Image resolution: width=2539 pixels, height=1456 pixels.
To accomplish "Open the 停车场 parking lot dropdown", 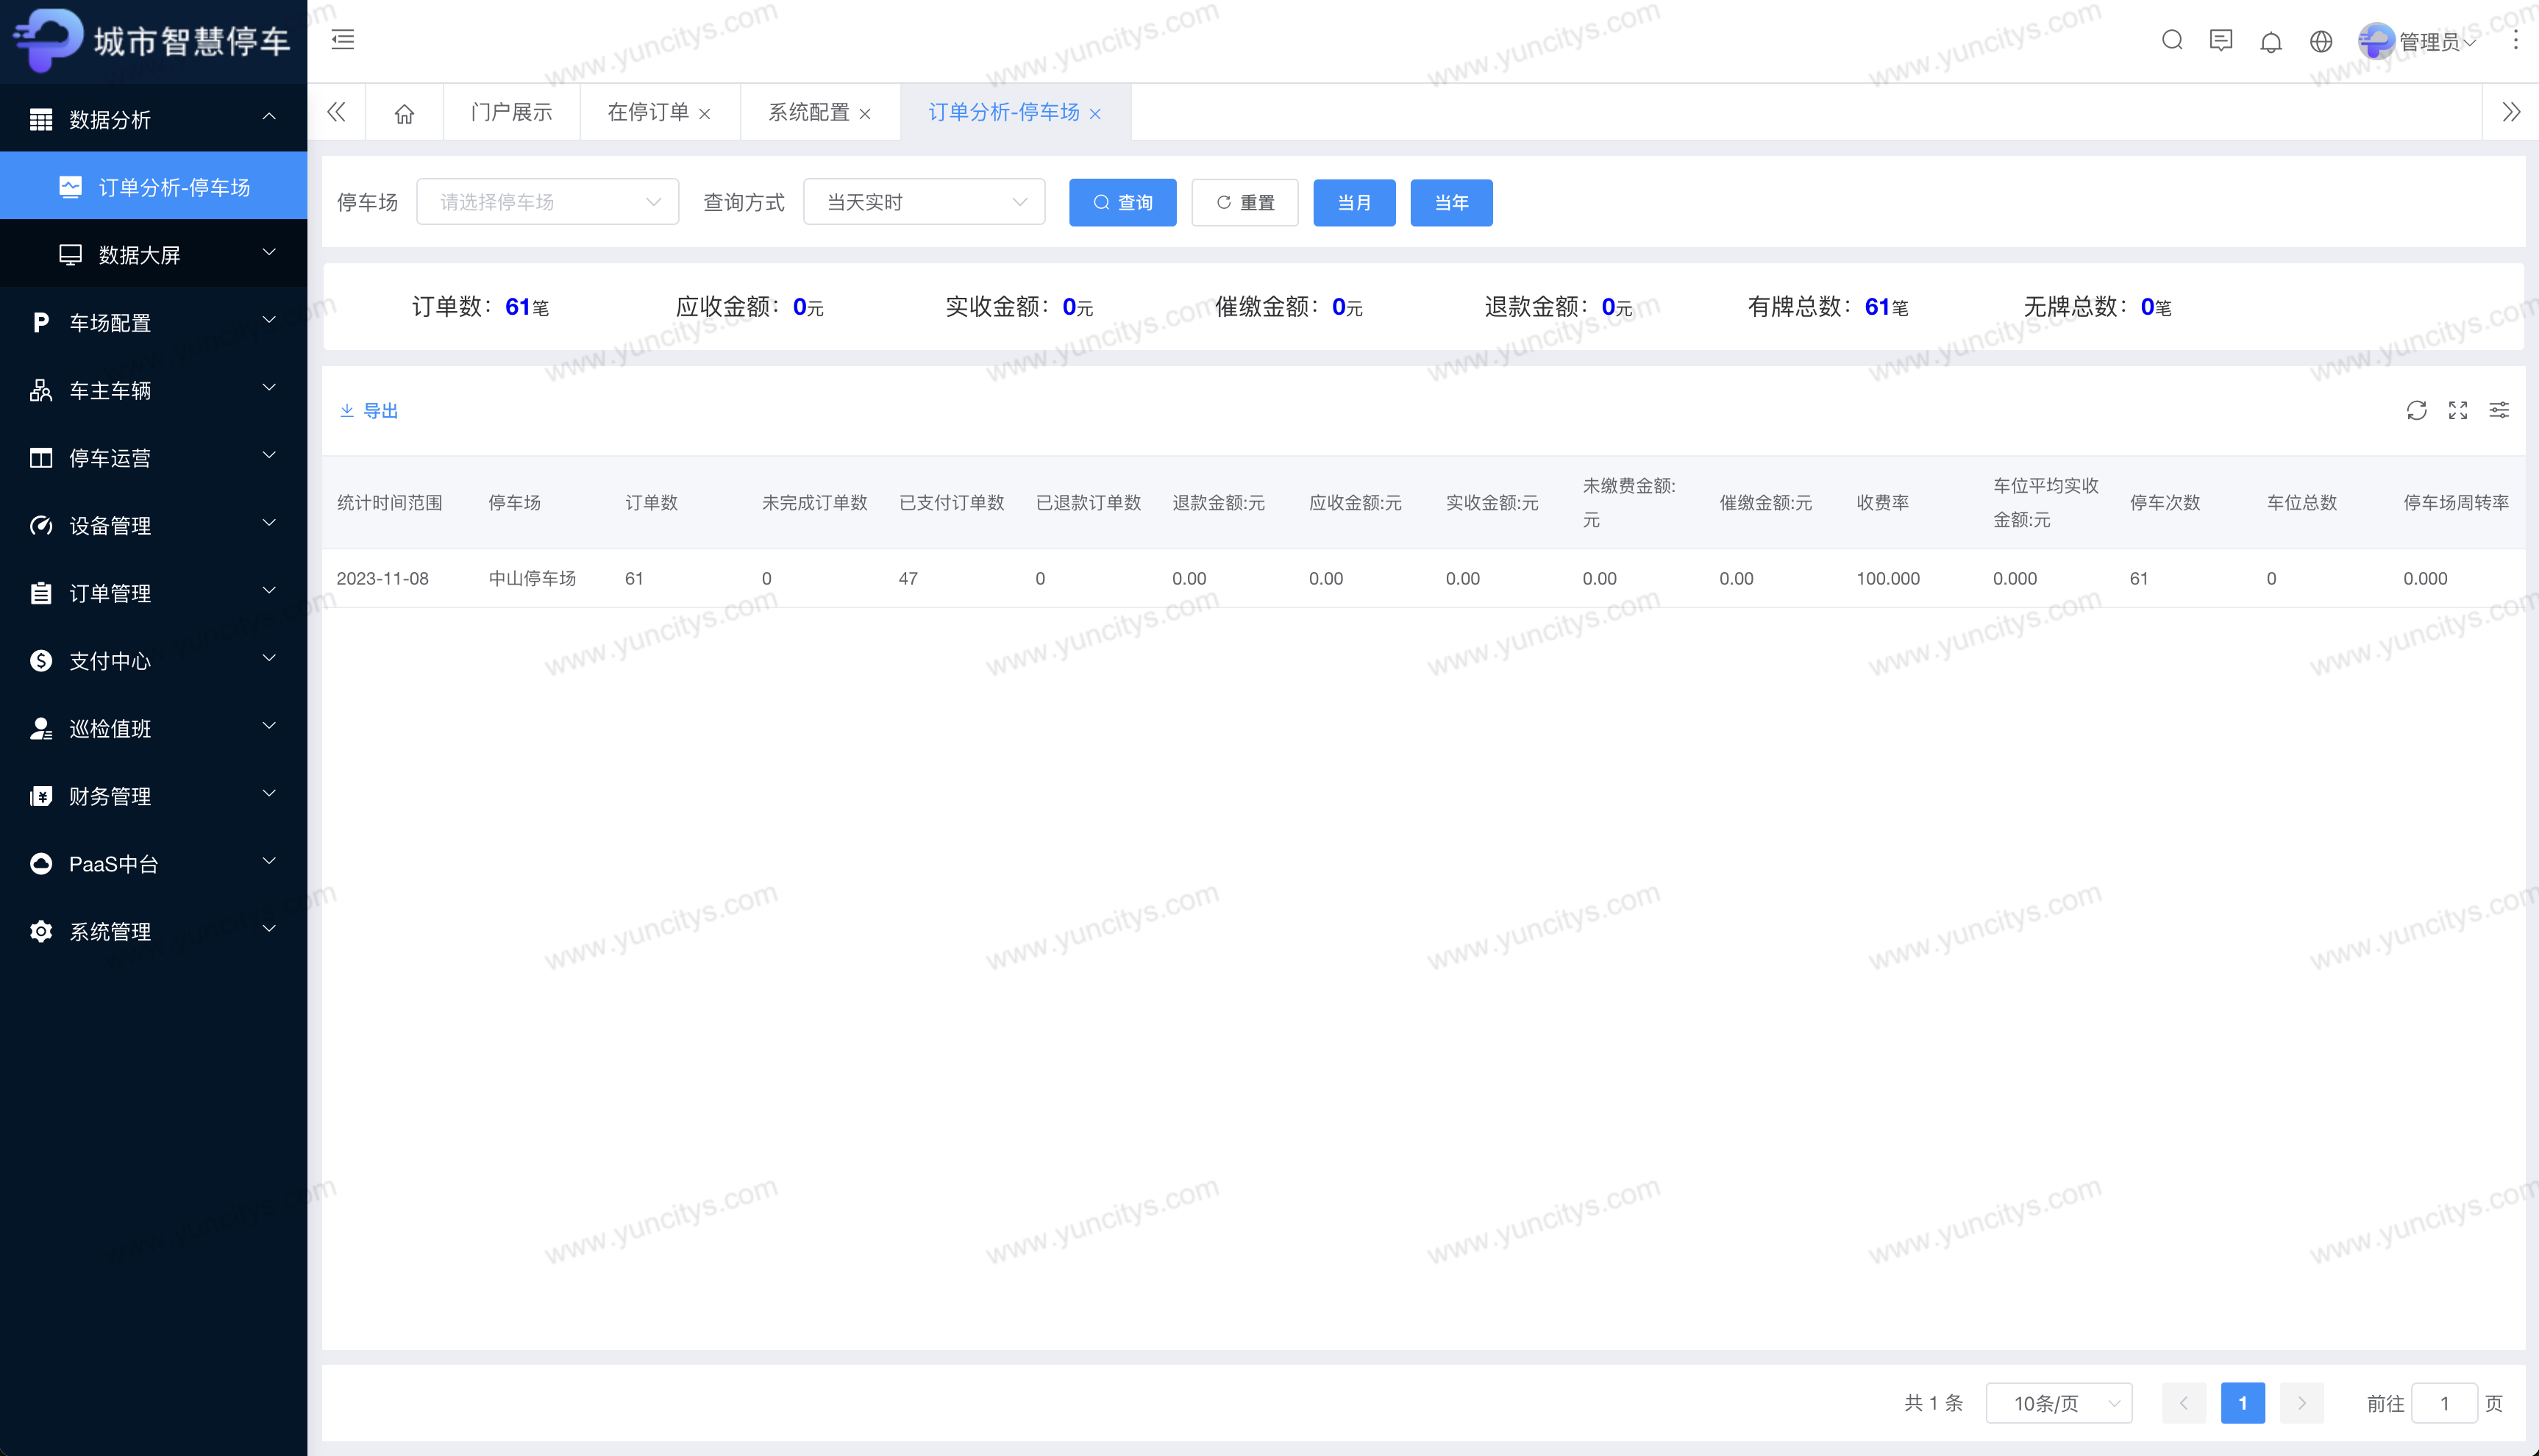I will tap(547, 202).
